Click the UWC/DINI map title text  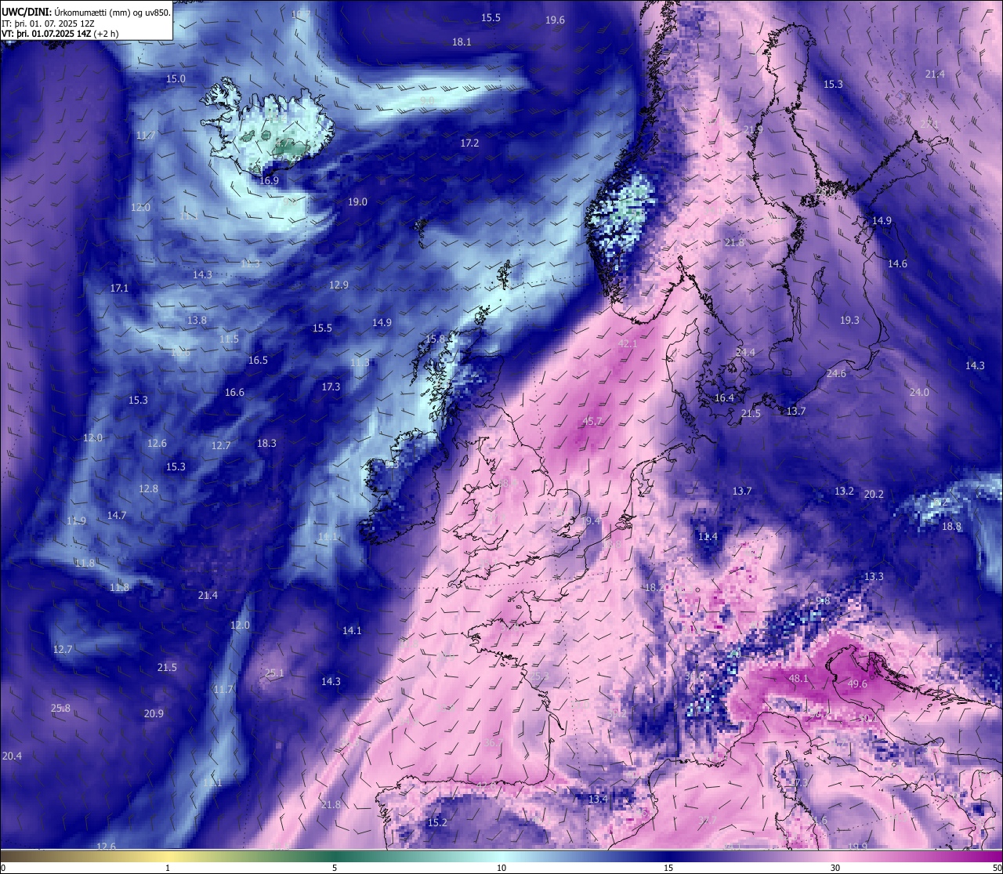coord(86,12)
